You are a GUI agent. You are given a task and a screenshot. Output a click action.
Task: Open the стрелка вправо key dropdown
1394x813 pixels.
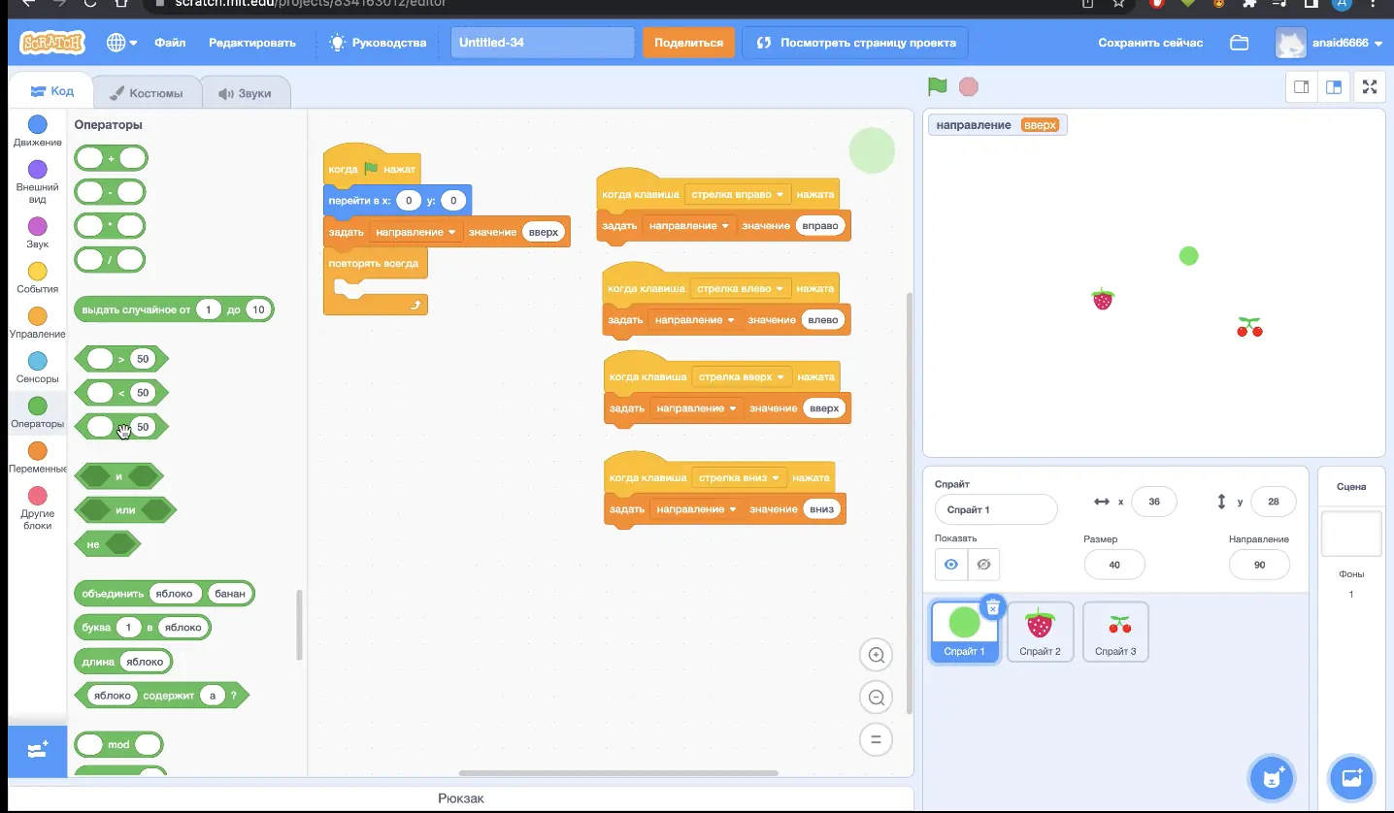click(738, 194)
